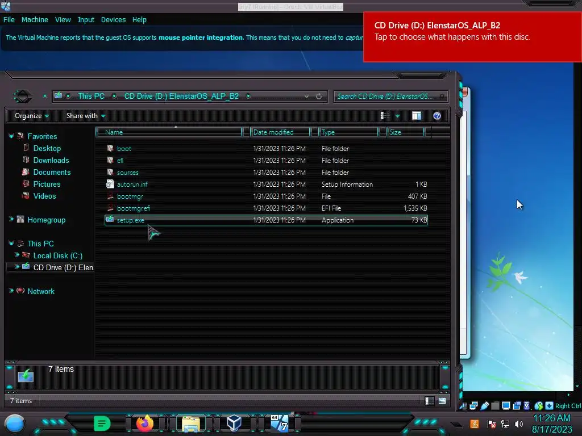Open the address bar history dropdown
Image resolution: width=582 pixels, height=436 pixels.
pos(306,97)
